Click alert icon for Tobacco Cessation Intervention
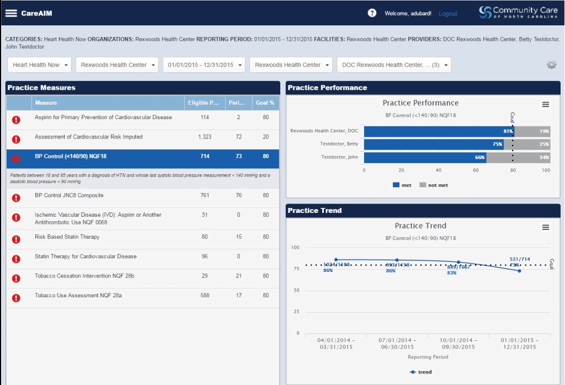This screenshot has height=385, width=565. pos(16,279)
